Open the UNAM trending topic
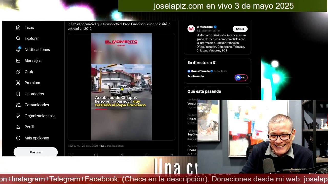328x184 pixels. coord(192,119)
